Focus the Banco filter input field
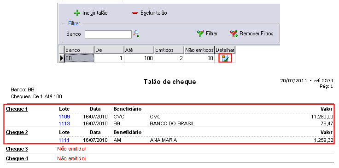 pyautogui.click(x=108, y=34)
